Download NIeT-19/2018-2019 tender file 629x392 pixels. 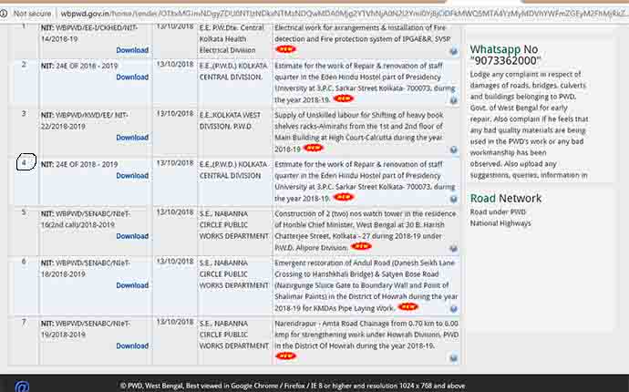pyautogui.click(x=132, y=346)
